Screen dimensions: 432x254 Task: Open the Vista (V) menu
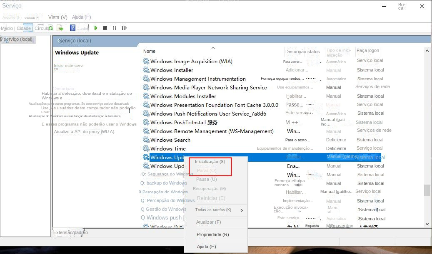point(57,17)
